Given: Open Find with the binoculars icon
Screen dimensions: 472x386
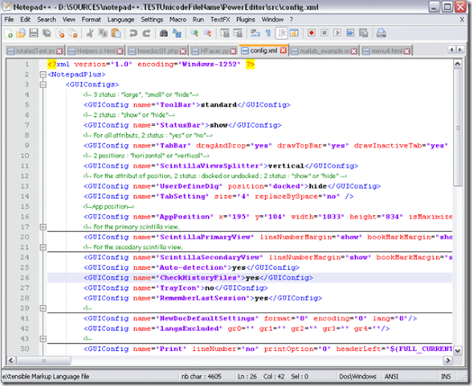Looking at the screenshot, I should (x=163, y=33).
